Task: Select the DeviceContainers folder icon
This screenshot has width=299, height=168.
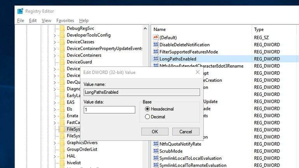Action: tap(62, 55)
